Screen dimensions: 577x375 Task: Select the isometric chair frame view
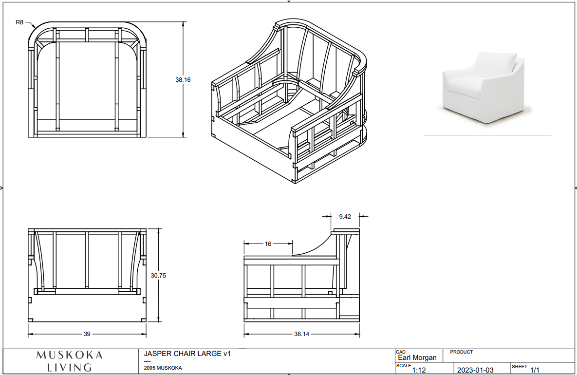click(x=290, y=102)
